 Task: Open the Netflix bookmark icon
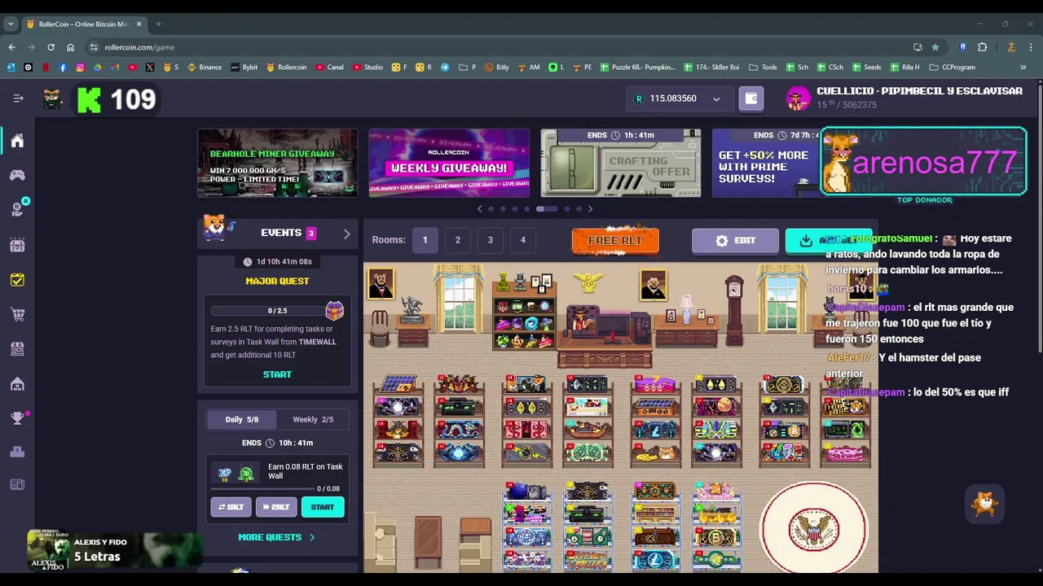[x=46, y=68]
